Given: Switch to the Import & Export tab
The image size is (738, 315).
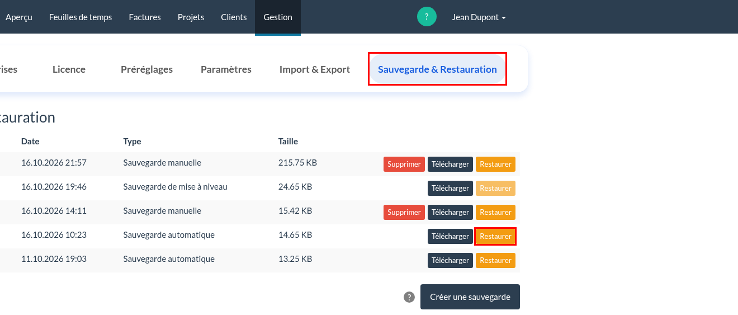Looking at the screenshot, I should [x=315, y=69].
